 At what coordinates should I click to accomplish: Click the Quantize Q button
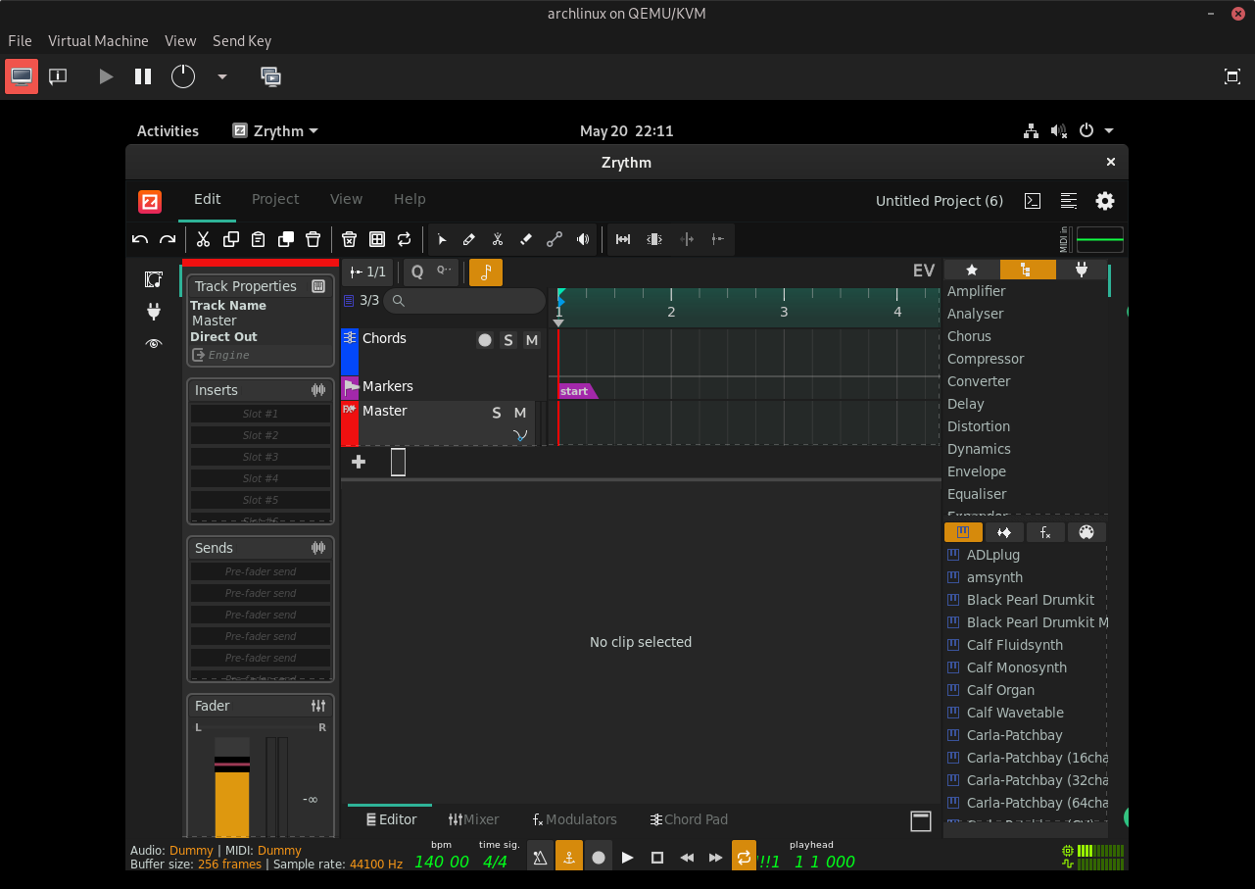point(417,272)
